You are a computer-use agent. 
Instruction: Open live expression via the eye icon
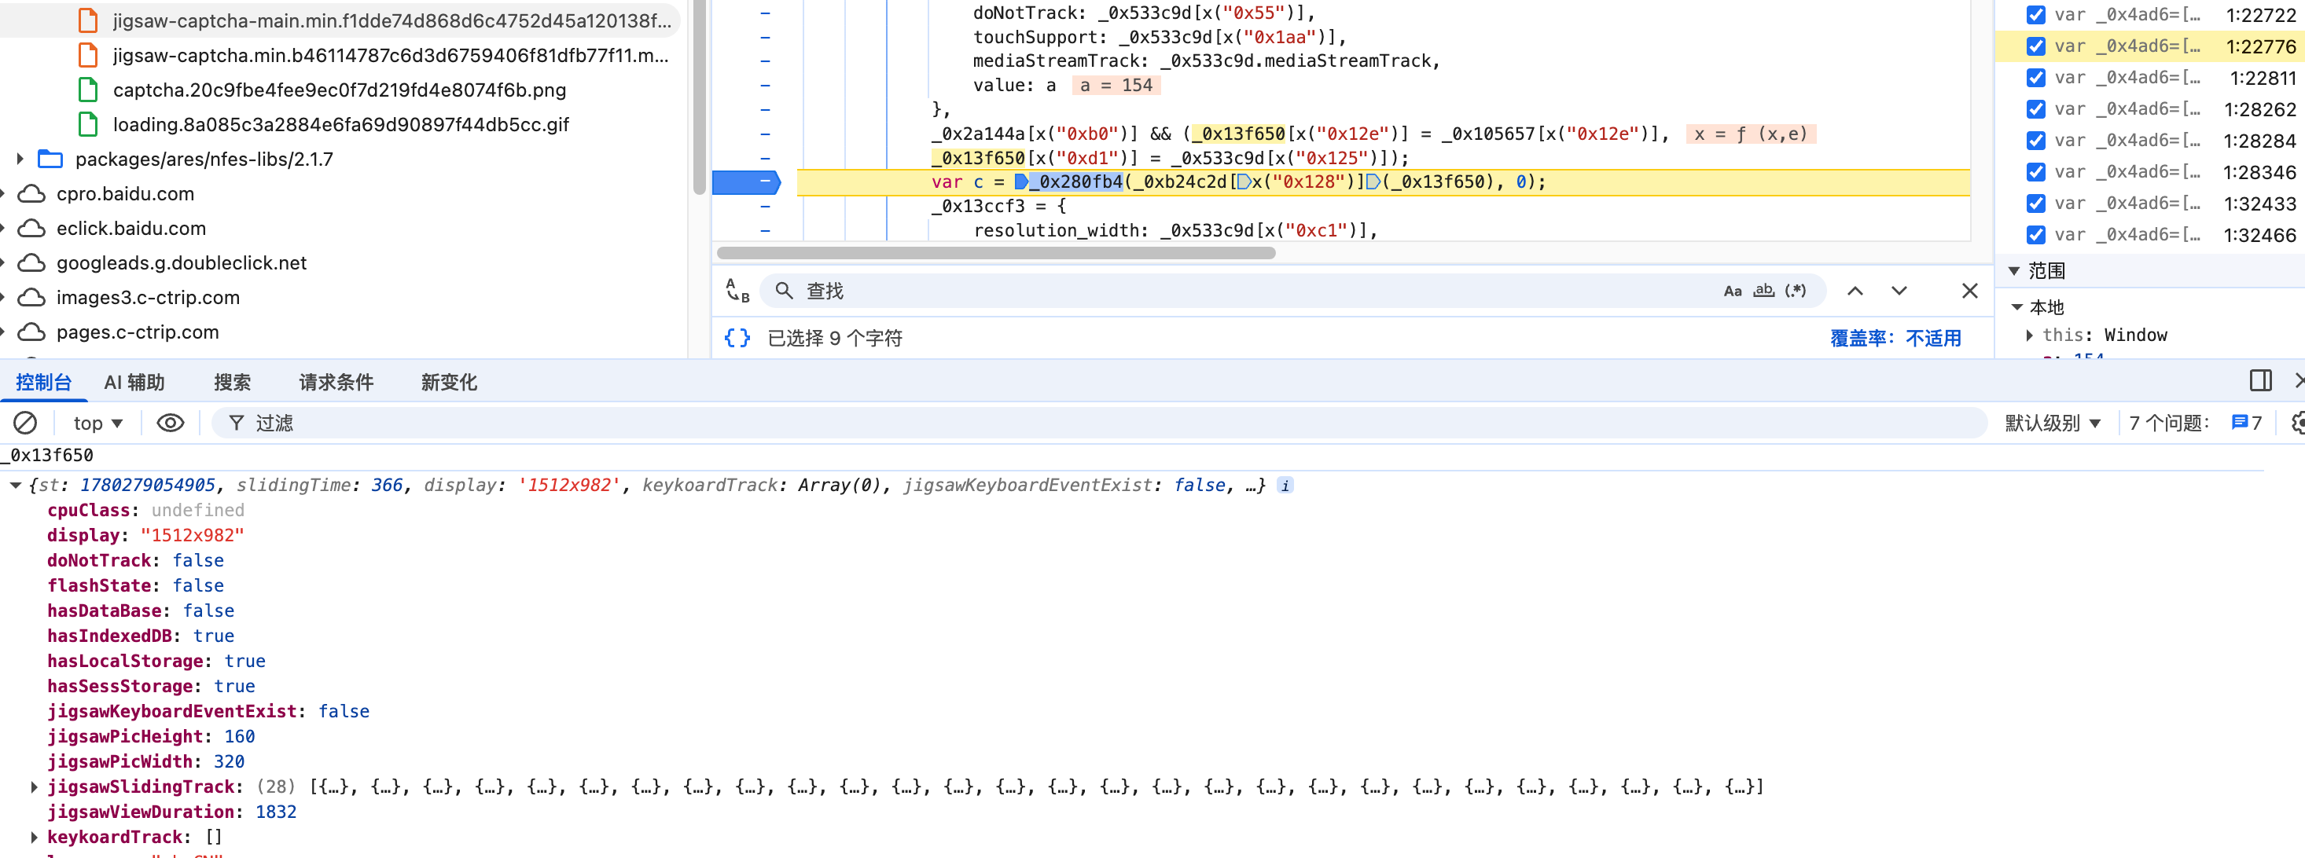[x=170, y=422]
